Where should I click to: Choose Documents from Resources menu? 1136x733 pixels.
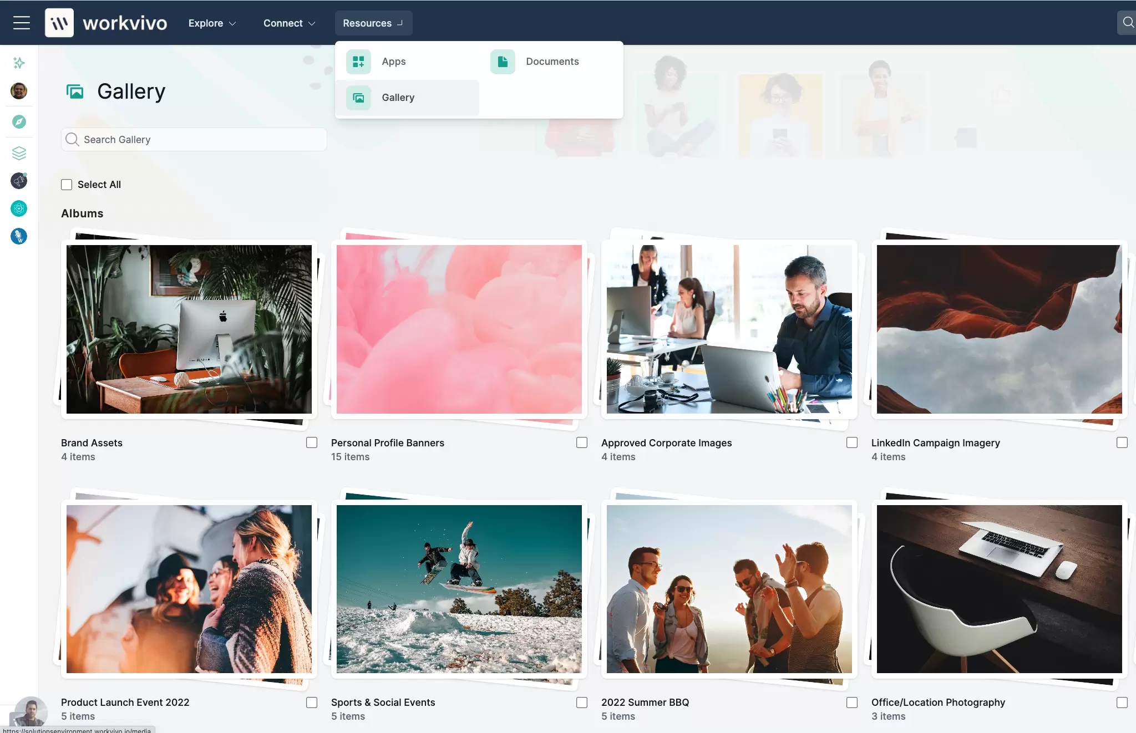[552, 62]
